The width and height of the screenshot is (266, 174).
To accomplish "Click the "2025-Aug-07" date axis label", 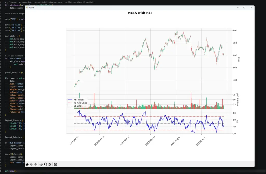I will (176, 141).
